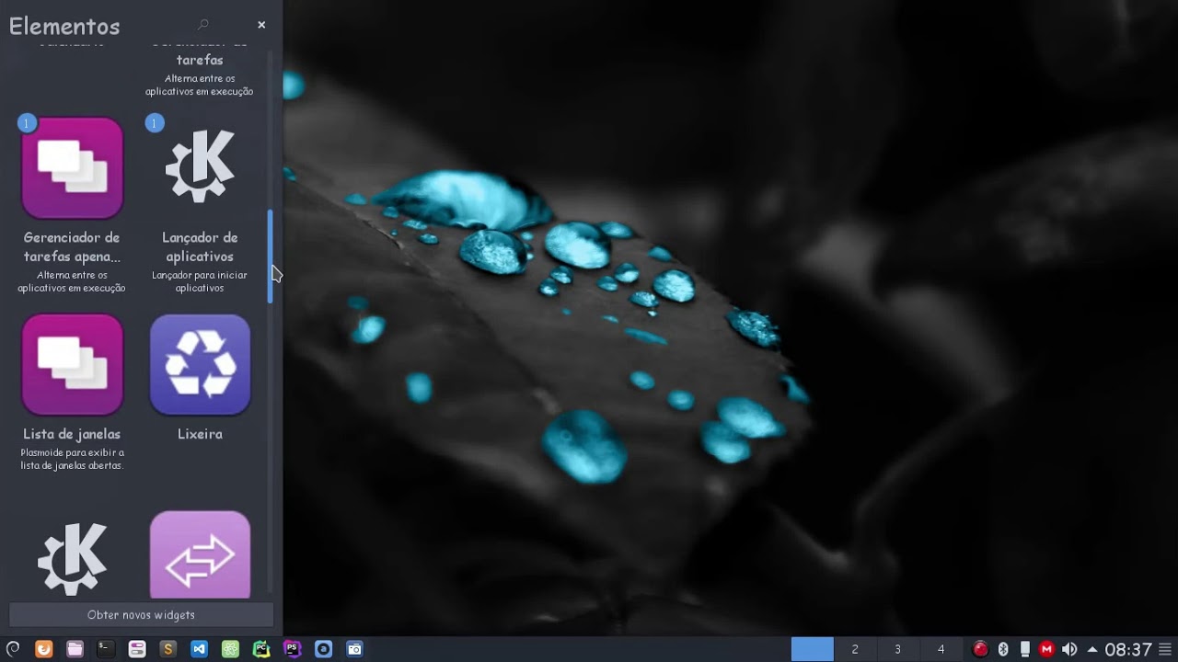Click the red record tray icon
The width and height of the screenshot is (1178, 662).
980,649
